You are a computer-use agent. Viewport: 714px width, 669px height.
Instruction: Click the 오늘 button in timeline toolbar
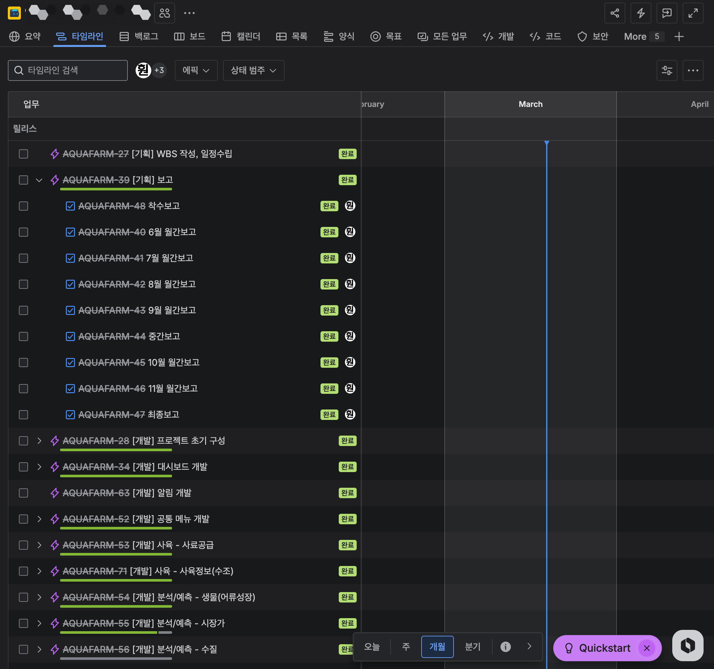372,647
